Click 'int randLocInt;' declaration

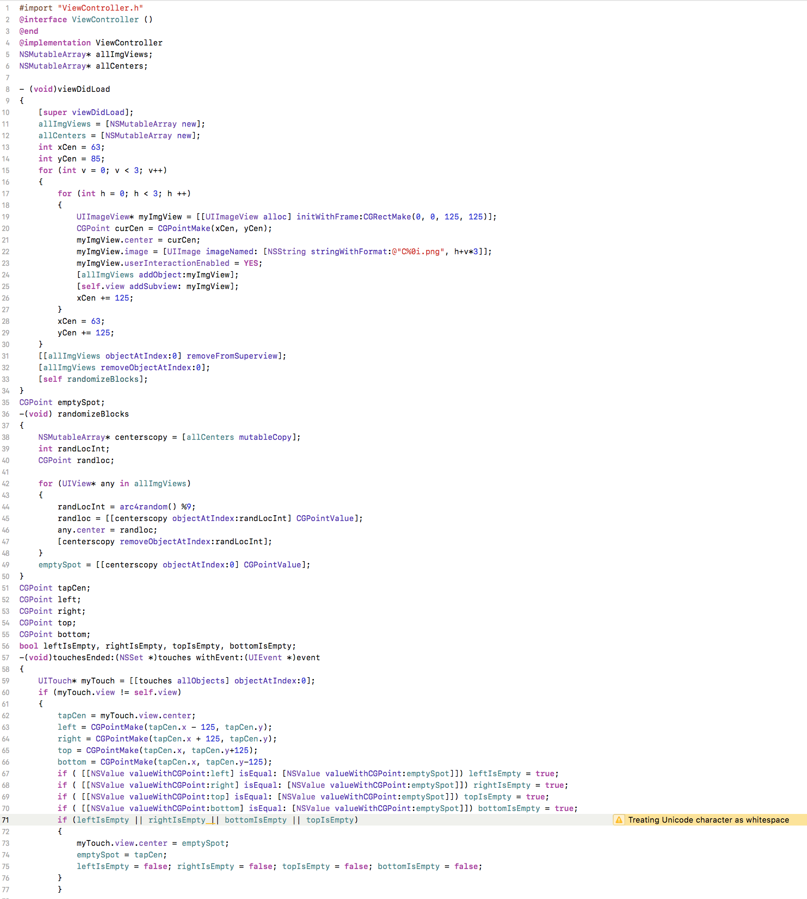click(74, 449)
